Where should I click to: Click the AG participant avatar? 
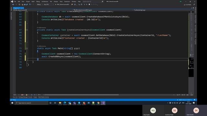[x=153, y=111]
